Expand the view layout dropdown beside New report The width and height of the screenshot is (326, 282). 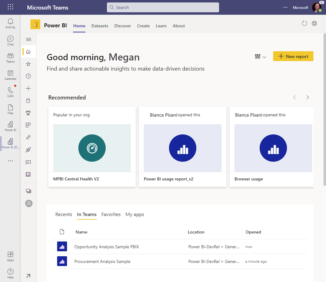coord(260,56)
